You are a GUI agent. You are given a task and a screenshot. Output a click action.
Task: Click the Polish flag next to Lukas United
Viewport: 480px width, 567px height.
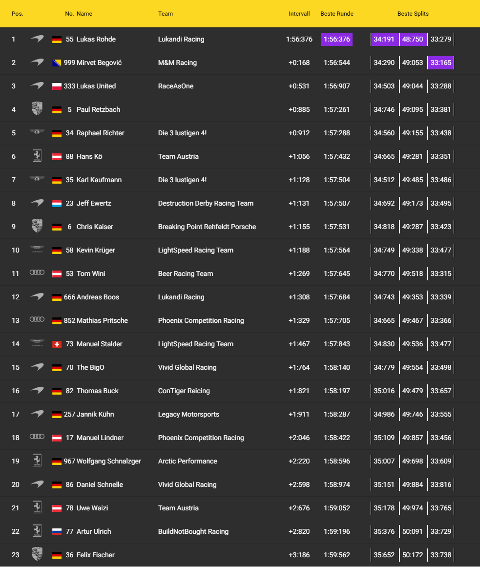point(57,86)
